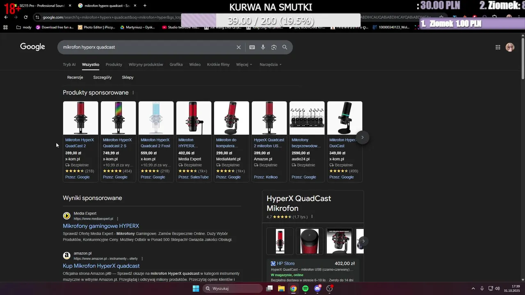Clear the Google search box text
Viewport: 525px width, 295px height.
tap(239, 47)
